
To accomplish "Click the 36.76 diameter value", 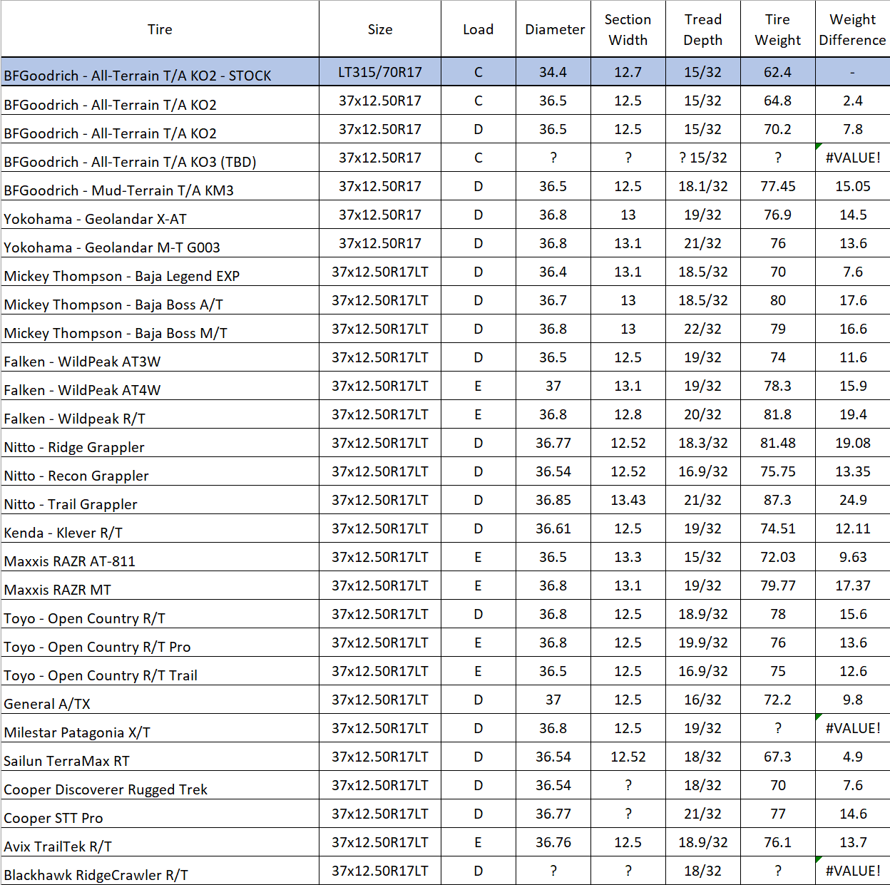I will (553, 842).
